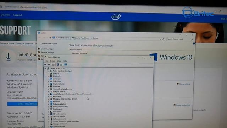Collapse the DESKTOP root node in Device Manager
Viewport: 227px width, 128px height.
tap(45, 68)
